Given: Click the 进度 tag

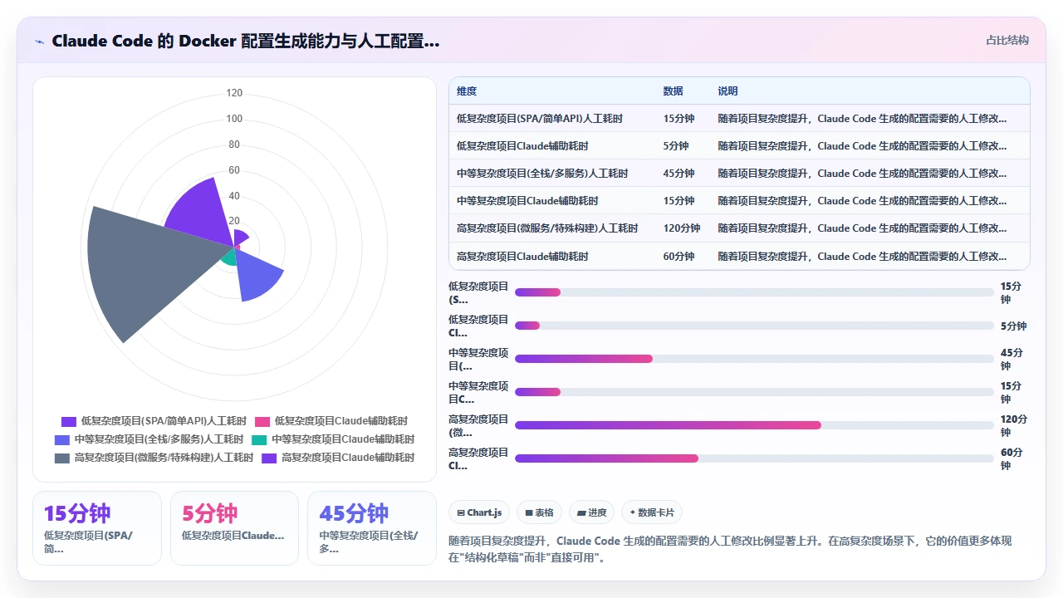Looking at the screenshot, I should (591, 512).
